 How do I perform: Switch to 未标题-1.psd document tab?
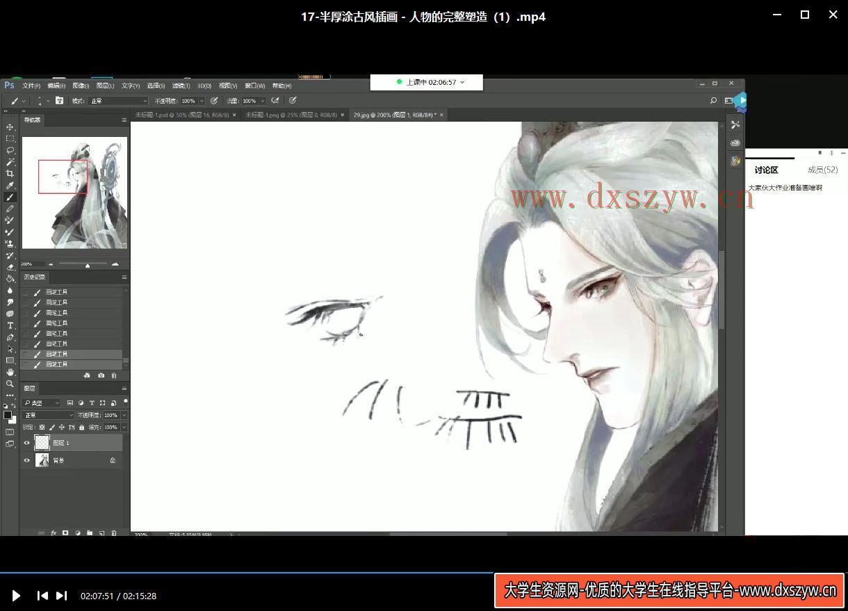[x=181, y=115]
